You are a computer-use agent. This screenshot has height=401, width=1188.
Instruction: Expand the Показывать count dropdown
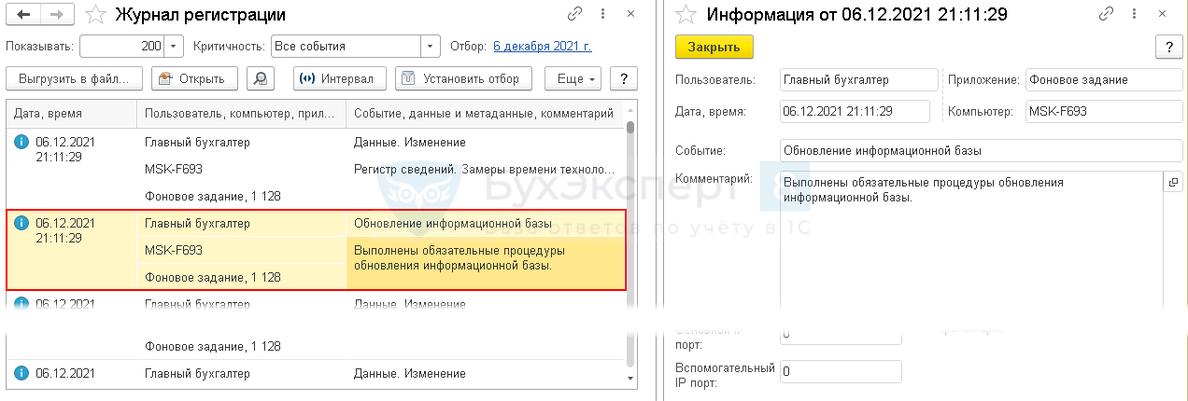point(175,46)
